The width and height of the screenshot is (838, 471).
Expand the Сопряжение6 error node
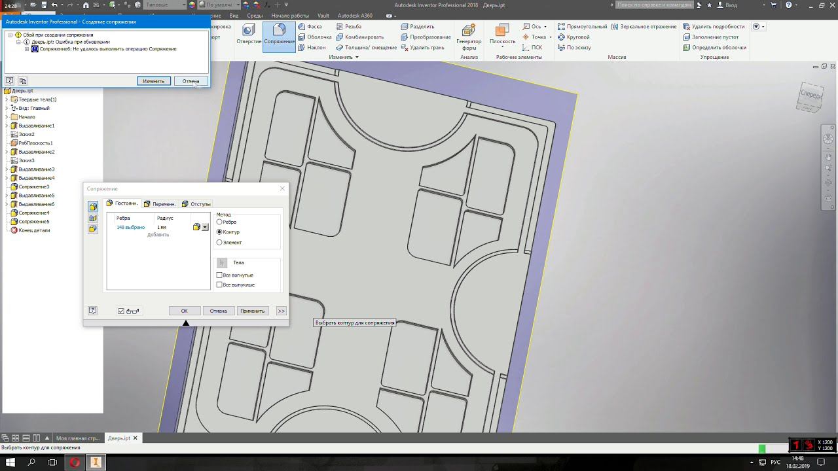(27, 49)
